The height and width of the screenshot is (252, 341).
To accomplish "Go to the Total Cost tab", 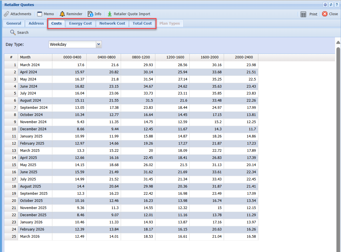I will (142, 23).
